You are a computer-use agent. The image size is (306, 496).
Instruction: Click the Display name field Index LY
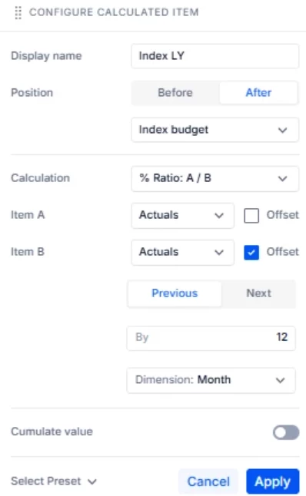coord(215,56)
